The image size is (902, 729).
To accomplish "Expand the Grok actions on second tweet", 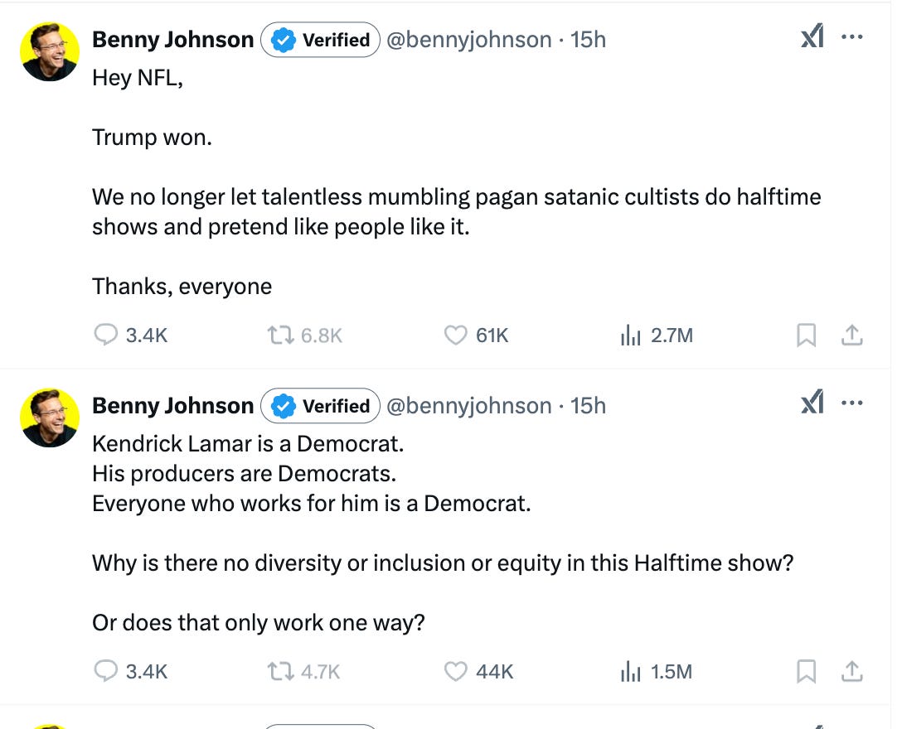I will click(811, 402).
